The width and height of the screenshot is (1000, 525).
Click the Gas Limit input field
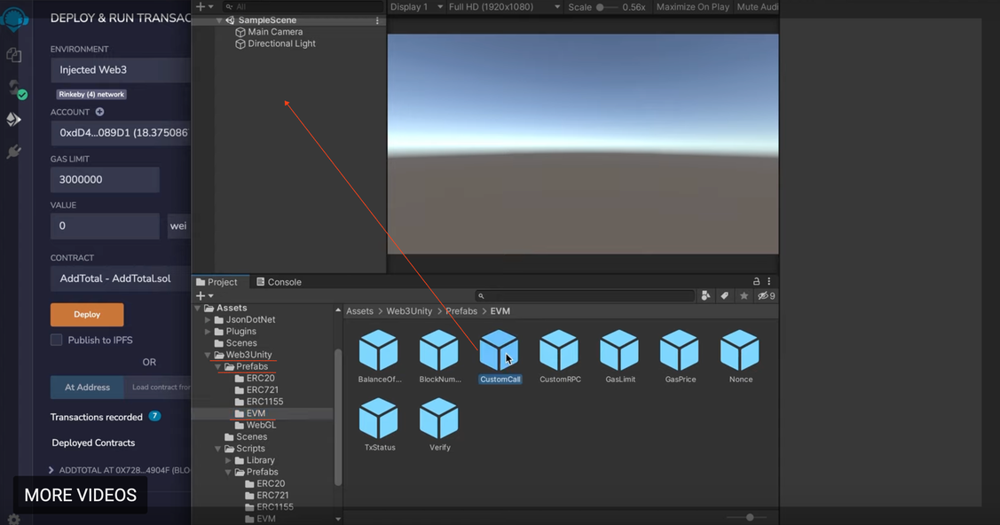pyautogui.click(x=105, y=180)
